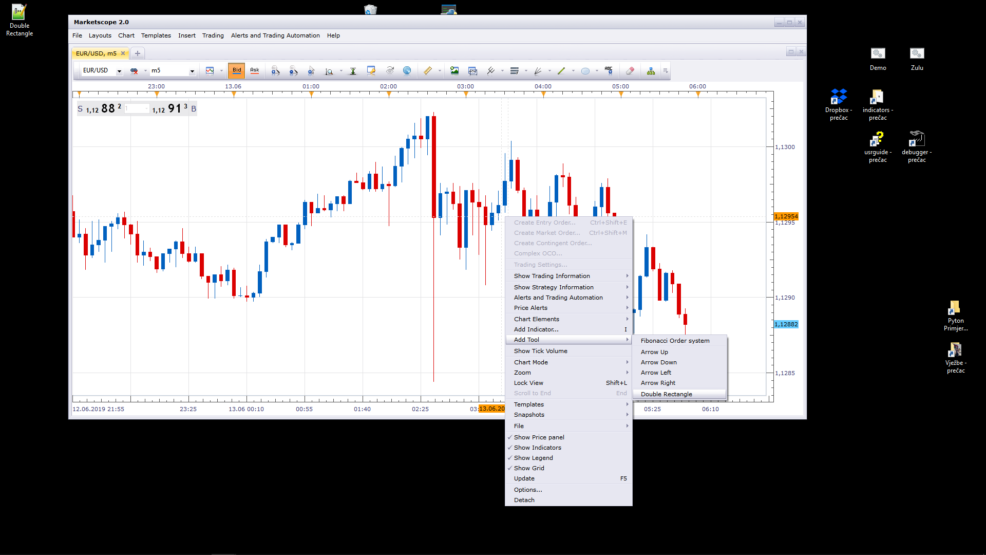Select the Ellipse shape tool

[x=585, y=71]
